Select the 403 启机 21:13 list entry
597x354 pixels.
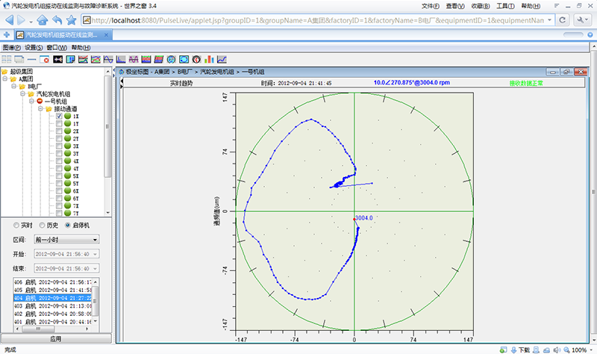[52, 306]
